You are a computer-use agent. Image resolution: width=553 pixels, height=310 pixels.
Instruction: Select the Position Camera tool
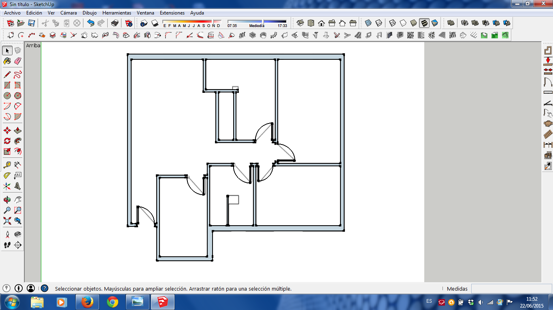point(7,235)
